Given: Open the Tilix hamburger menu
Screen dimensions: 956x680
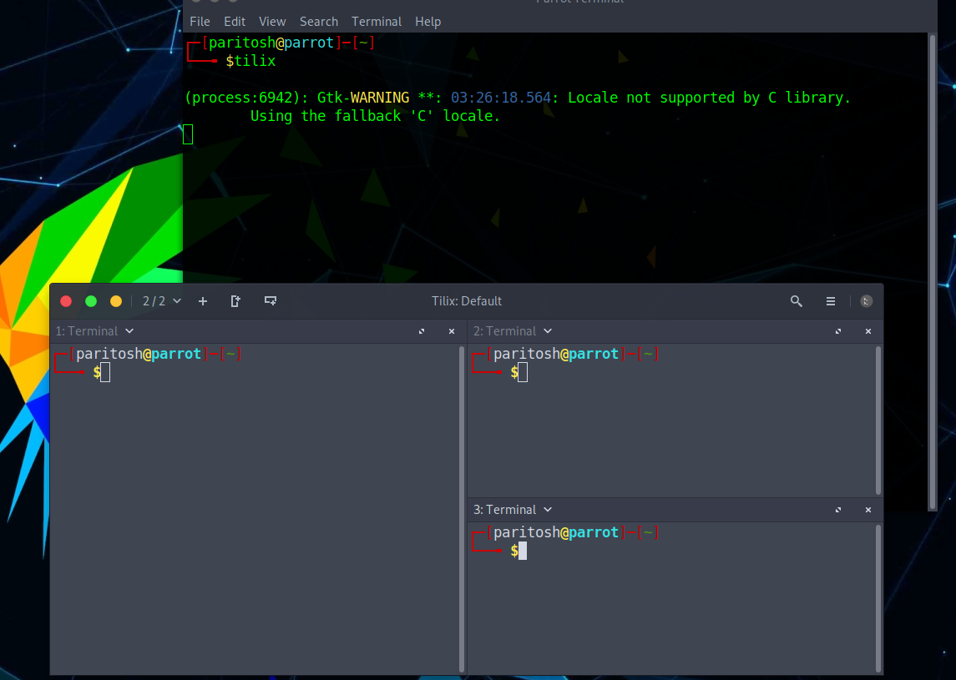Looking at the screenshot, I should point(830,300).
